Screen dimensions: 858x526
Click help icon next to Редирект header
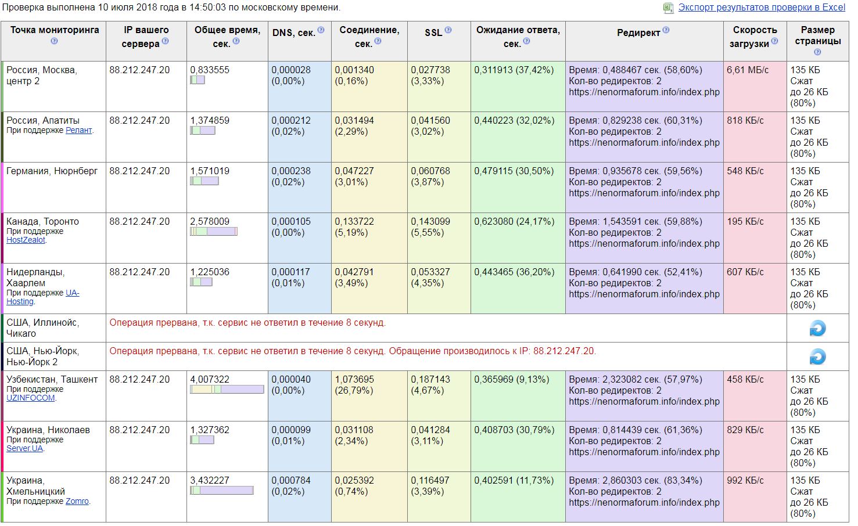click(666, 30)
